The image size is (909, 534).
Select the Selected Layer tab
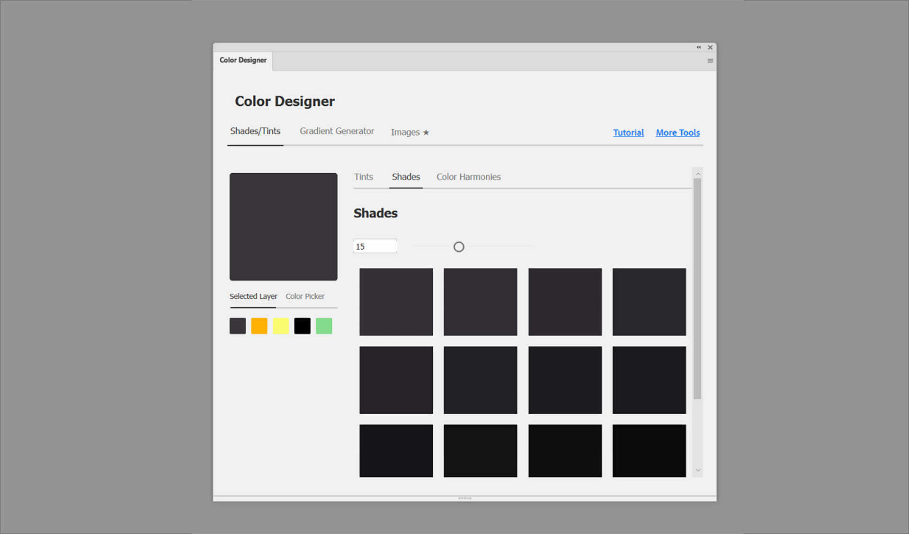coord(253,296)
